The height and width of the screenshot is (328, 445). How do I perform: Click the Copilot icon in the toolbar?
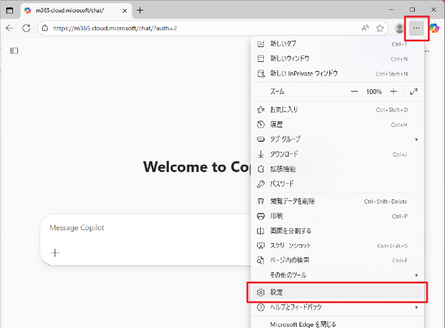(435, 28)
